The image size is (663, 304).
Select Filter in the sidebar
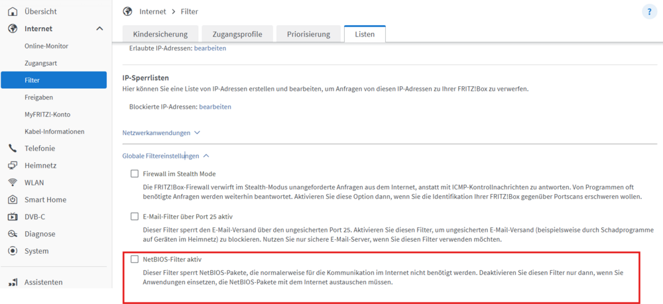point(54,80)
